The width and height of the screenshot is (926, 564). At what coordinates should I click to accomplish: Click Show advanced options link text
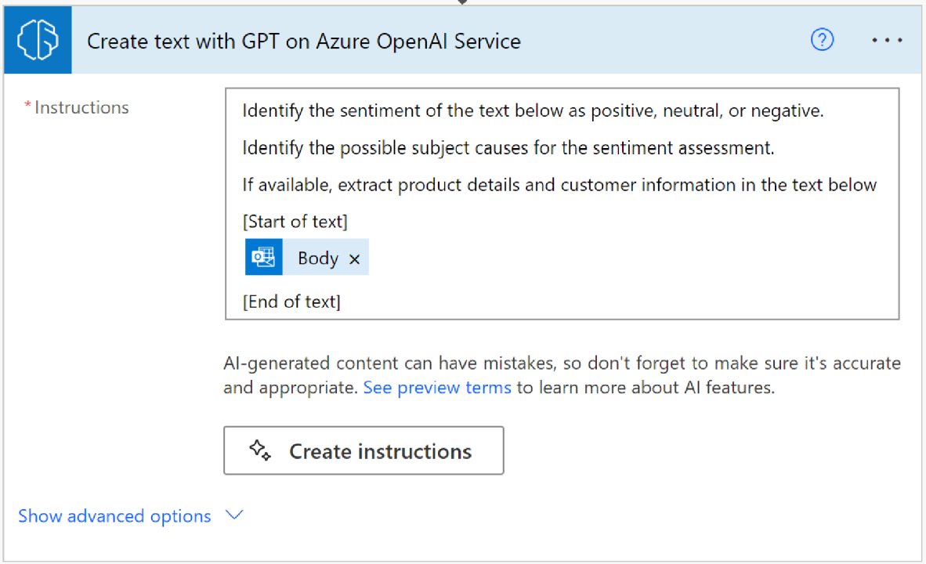click(114, 516)
